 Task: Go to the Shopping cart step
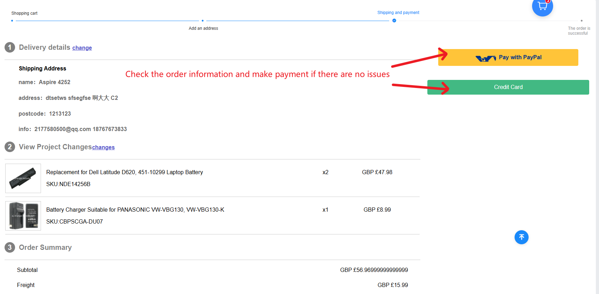[x=24, y=13]
